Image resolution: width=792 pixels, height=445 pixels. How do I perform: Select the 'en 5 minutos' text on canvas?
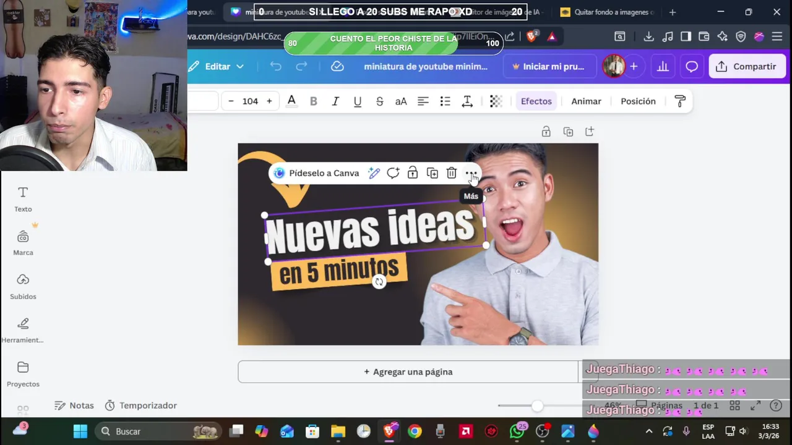[339, 271]
